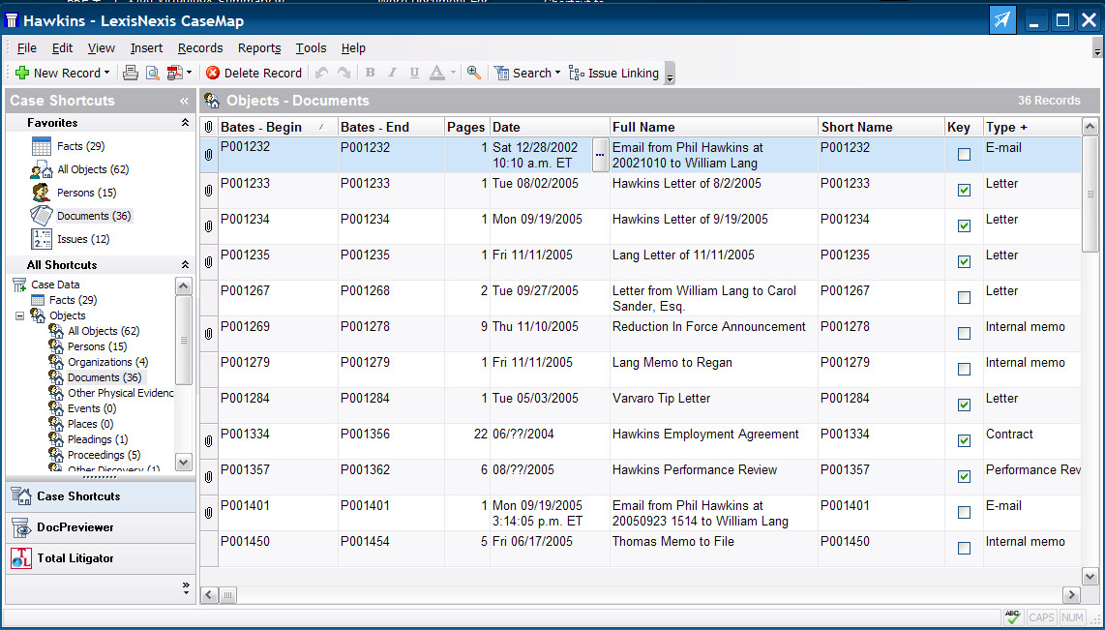The height and width of the screenshot is (630, 1105).
Task: Uncheck Key checkbox for P001234
Action: point(964,226)
